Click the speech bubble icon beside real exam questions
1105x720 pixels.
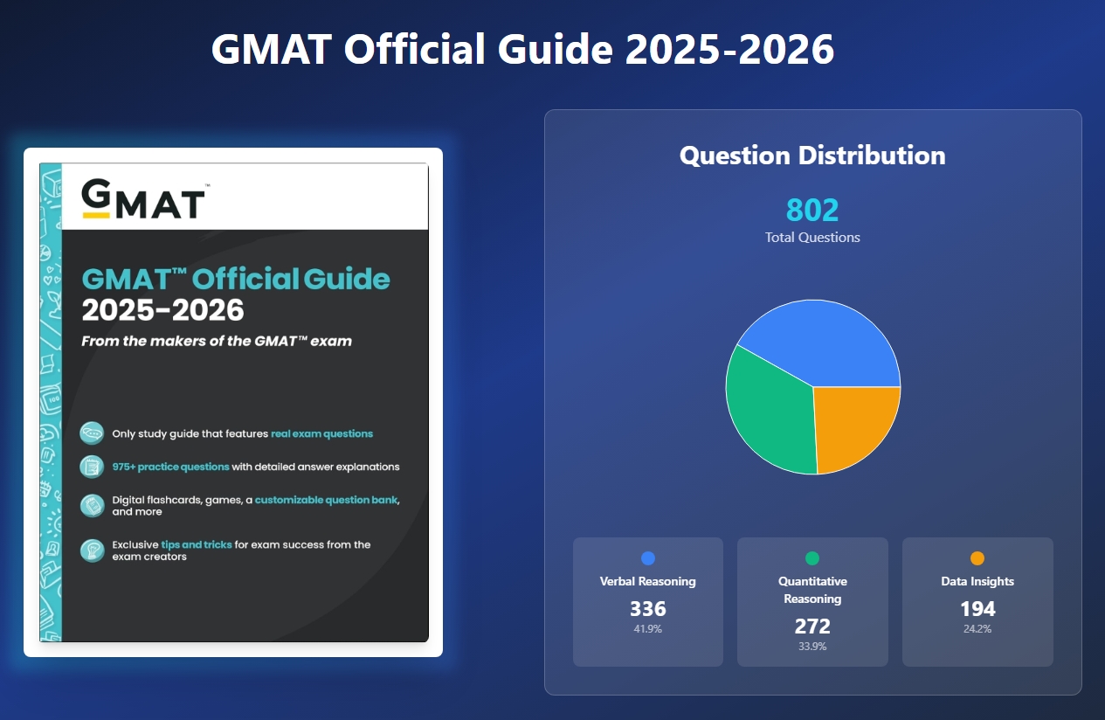(x=92, y=433)
